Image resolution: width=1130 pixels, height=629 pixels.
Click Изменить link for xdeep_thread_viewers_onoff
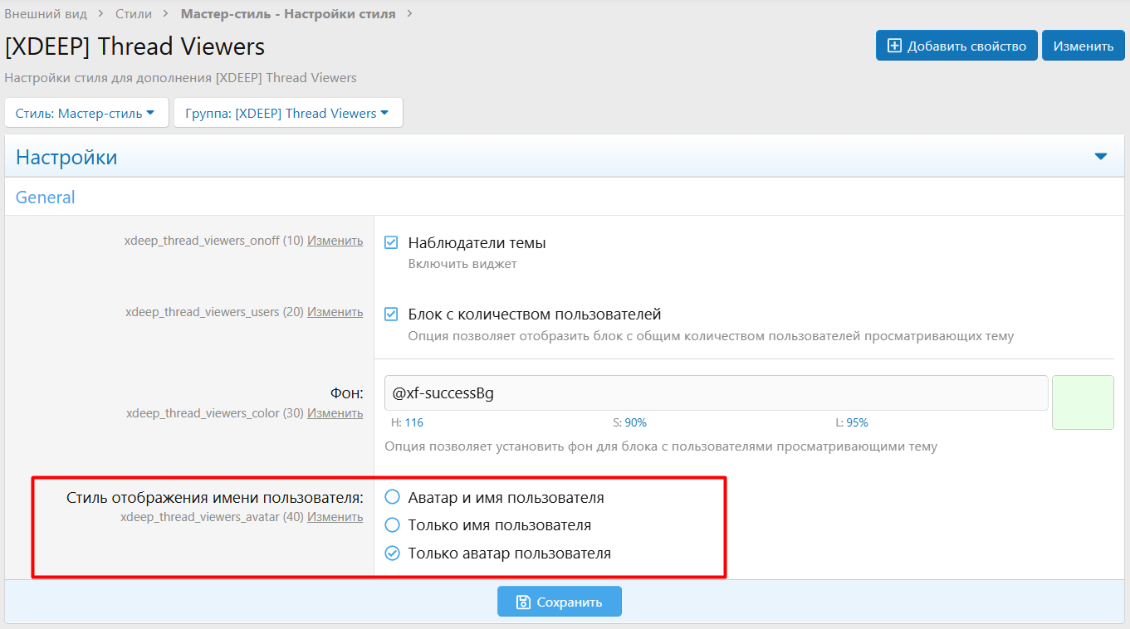335,241
